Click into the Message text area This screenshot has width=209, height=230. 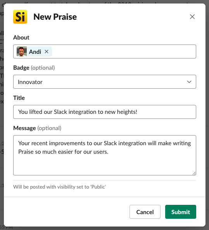pos(105,155)
